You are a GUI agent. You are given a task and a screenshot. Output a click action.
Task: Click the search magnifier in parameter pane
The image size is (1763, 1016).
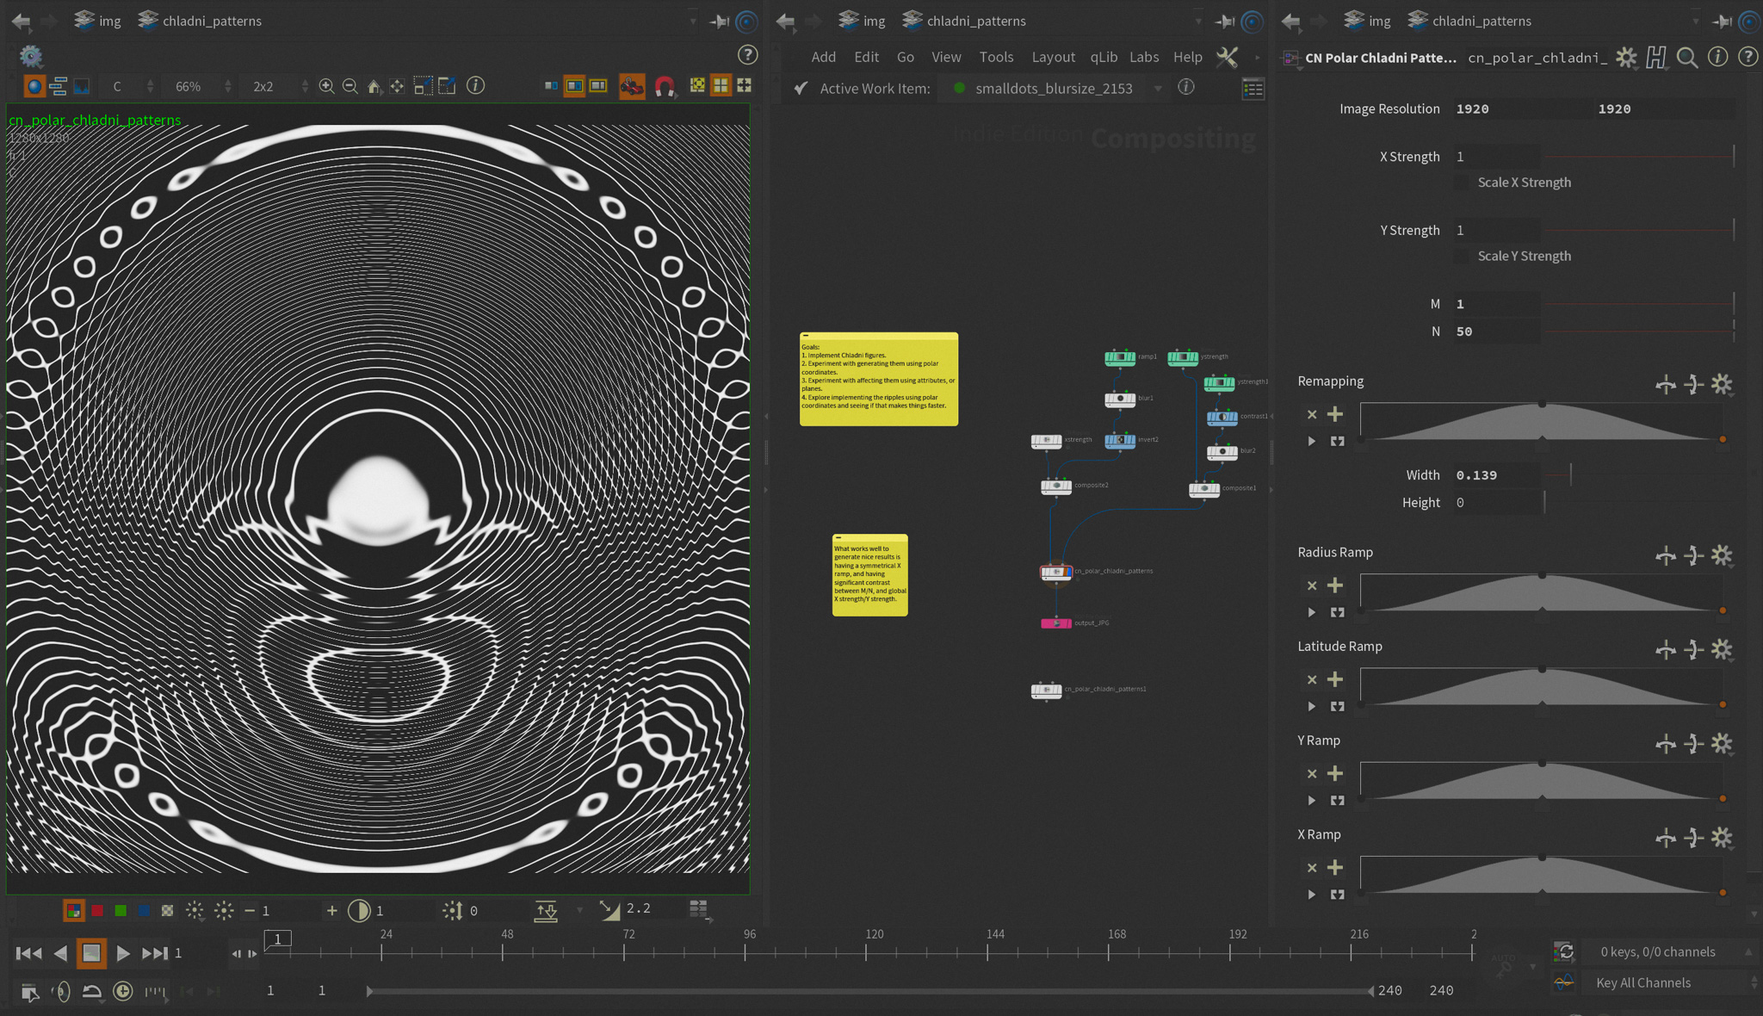(x=1687, y=57)
